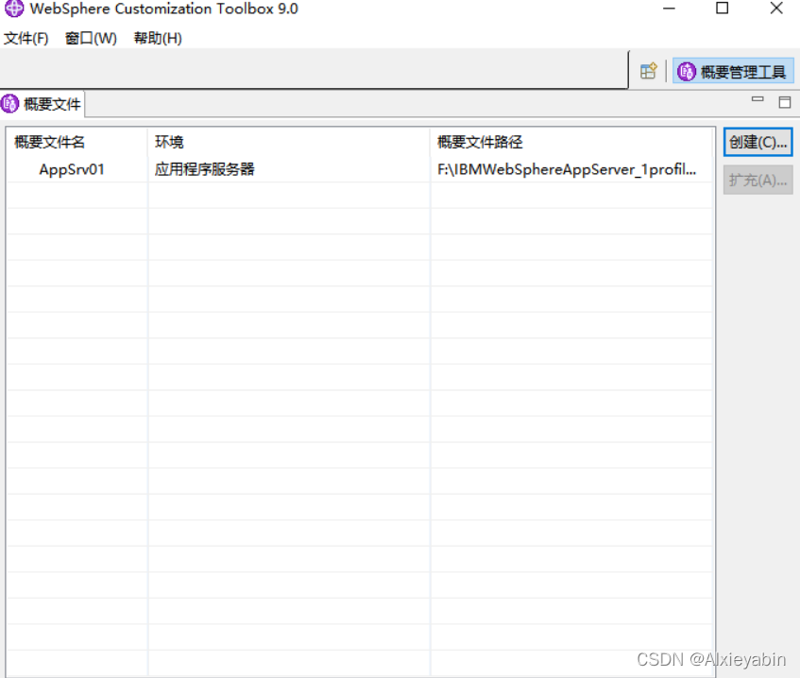This screenshot has height=678, width=800.
Task: Click the WebSphere icon in the title bar
Action: coord(11,9)
